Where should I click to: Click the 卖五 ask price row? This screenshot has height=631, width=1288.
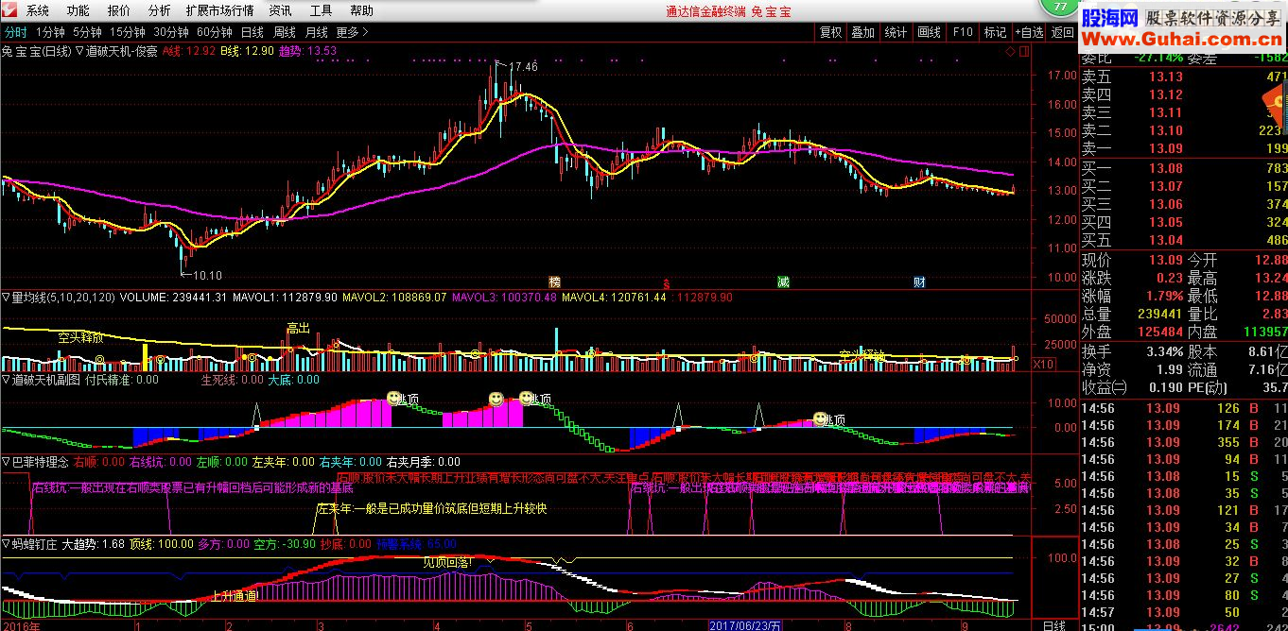[x=1184, y=77]
